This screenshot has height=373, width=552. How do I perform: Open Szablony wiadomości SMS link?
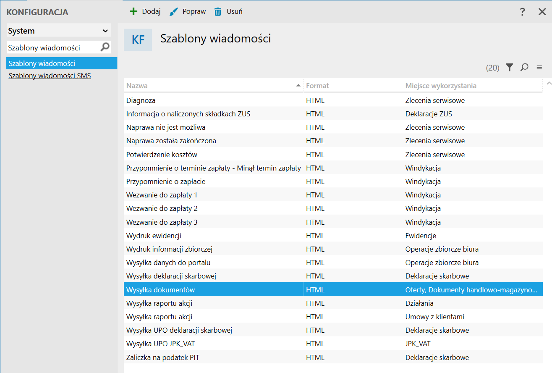(x=50, y=76)
